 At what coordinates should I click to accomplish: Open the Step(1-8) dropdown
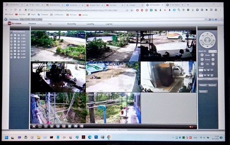(x=212, y=51)
